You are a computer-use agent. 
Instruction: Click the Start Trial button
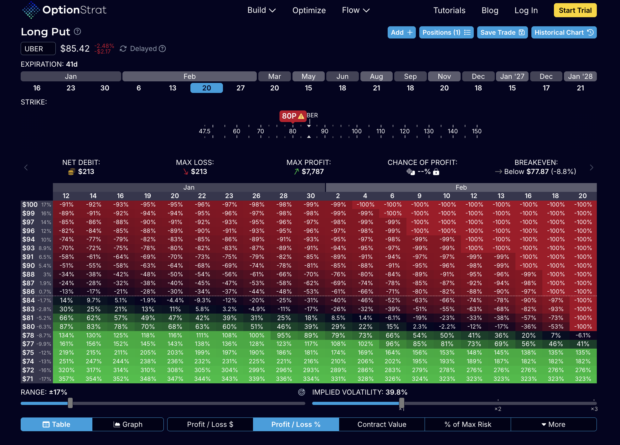click(x=575, y=10)
